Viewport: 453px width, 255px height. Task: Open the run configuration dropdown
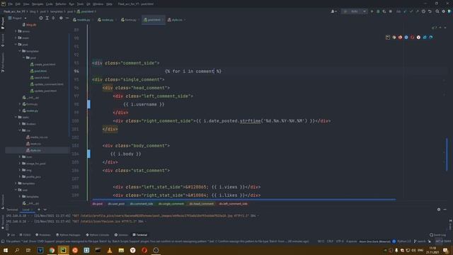[354, 11]
